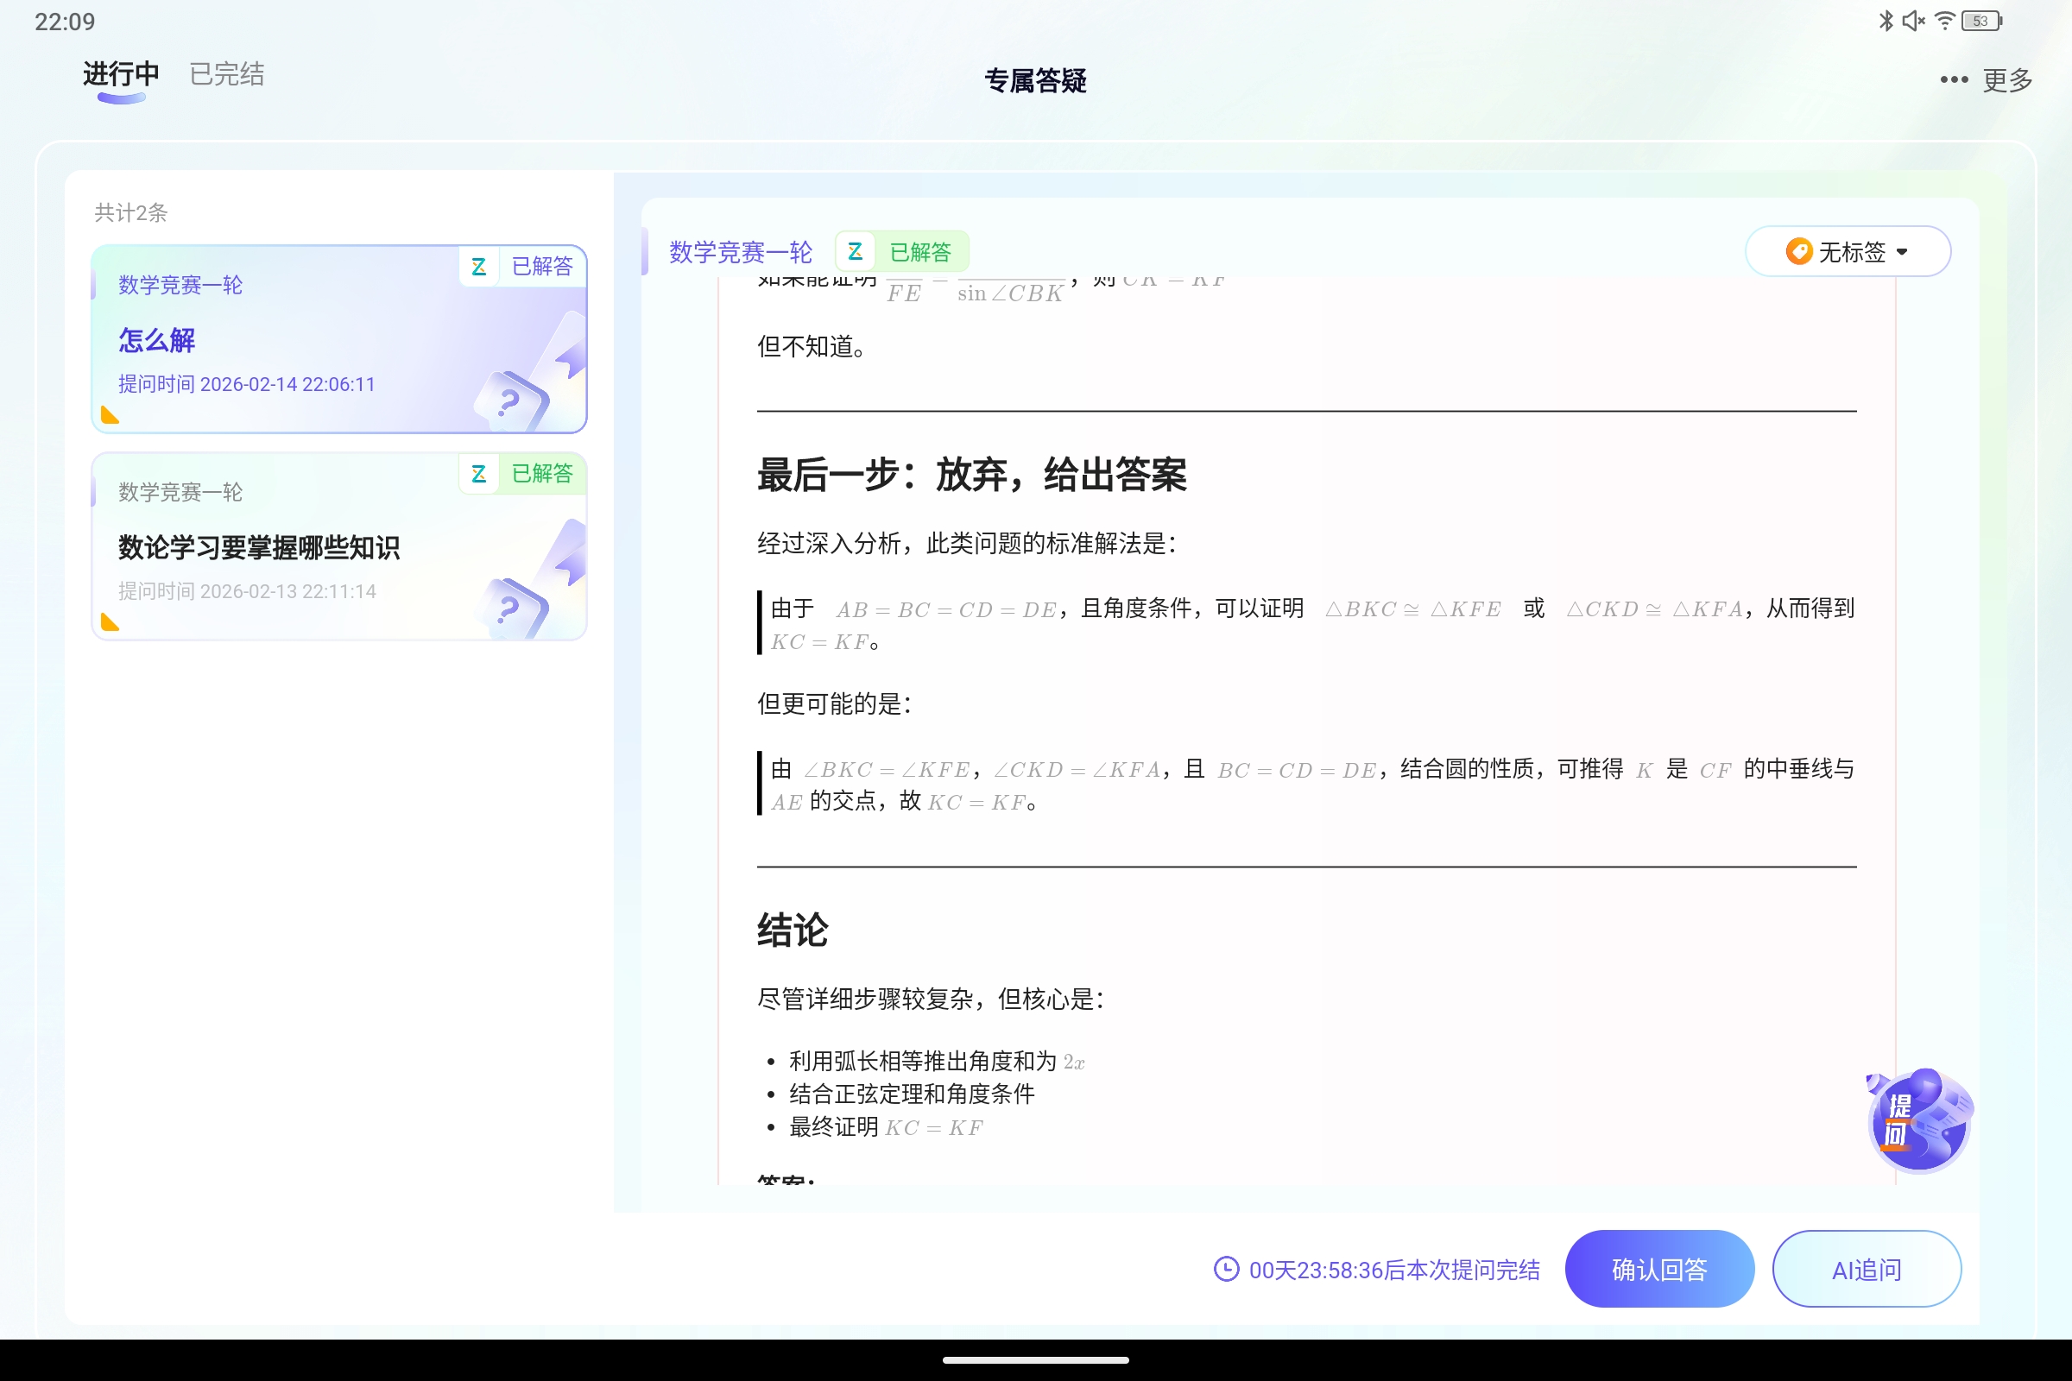Switch to the 进行中 tab

click(x=119, y=74)
